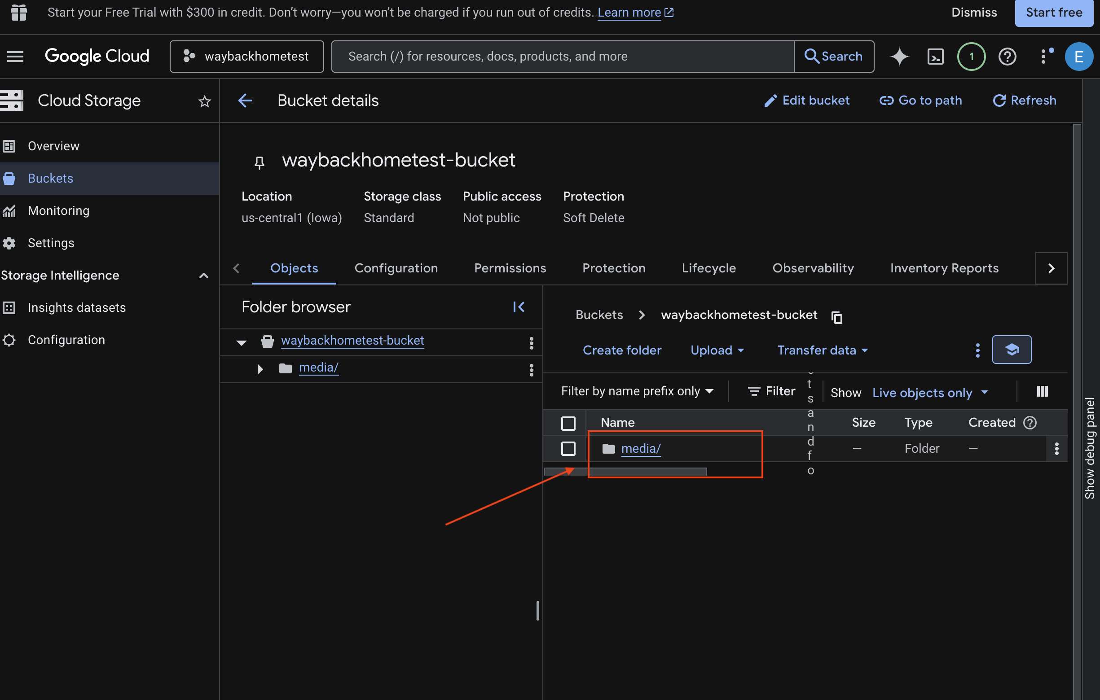Screen dimensions: 1100x700
Task: Activate Cloud Shell terminal icon
Action: pyautogui.click(x=935, y=57)
